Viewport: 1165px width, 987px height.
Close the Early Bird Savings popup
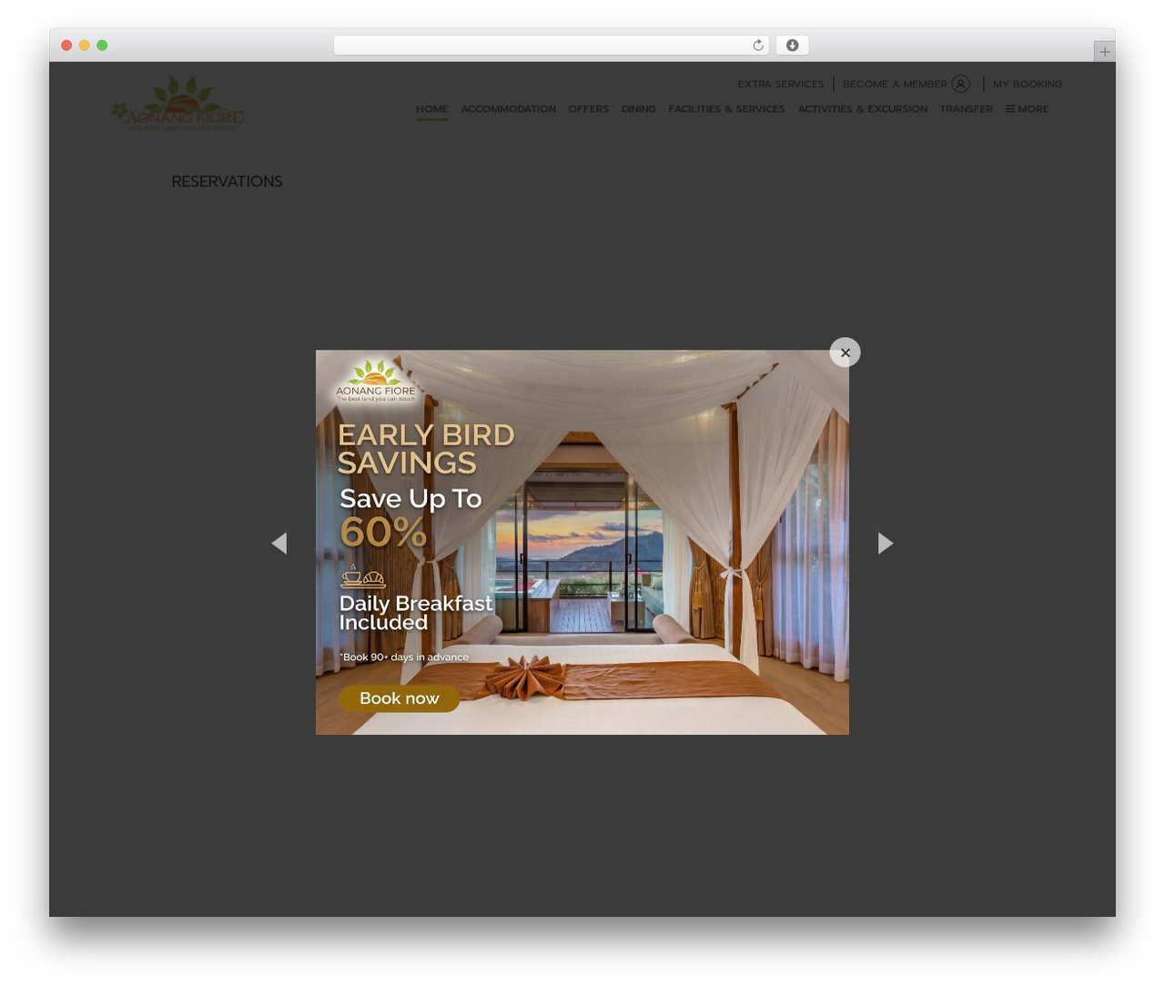pos(845,352)
